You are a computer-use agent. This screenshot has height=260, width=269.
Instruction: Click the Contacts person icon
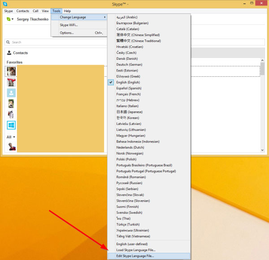(9, 53)
